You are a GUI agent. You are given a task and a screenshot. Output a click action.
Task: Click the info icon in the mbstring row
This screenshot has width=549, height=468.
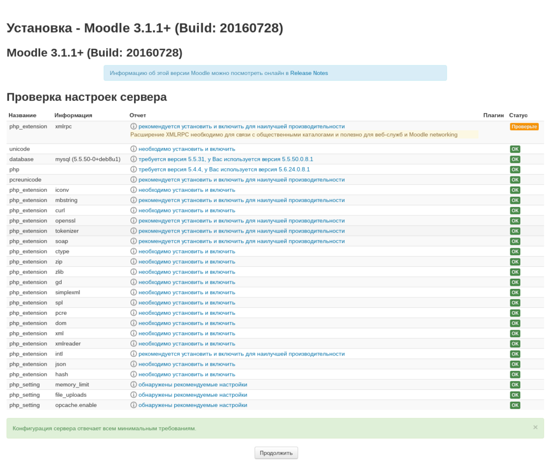(133, 200)
